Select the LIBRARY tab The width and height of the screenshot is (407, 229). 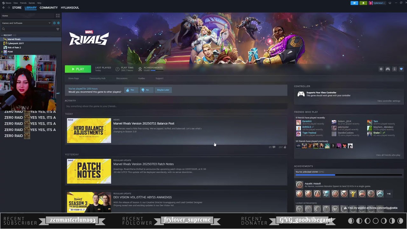[x=31, y=8]
